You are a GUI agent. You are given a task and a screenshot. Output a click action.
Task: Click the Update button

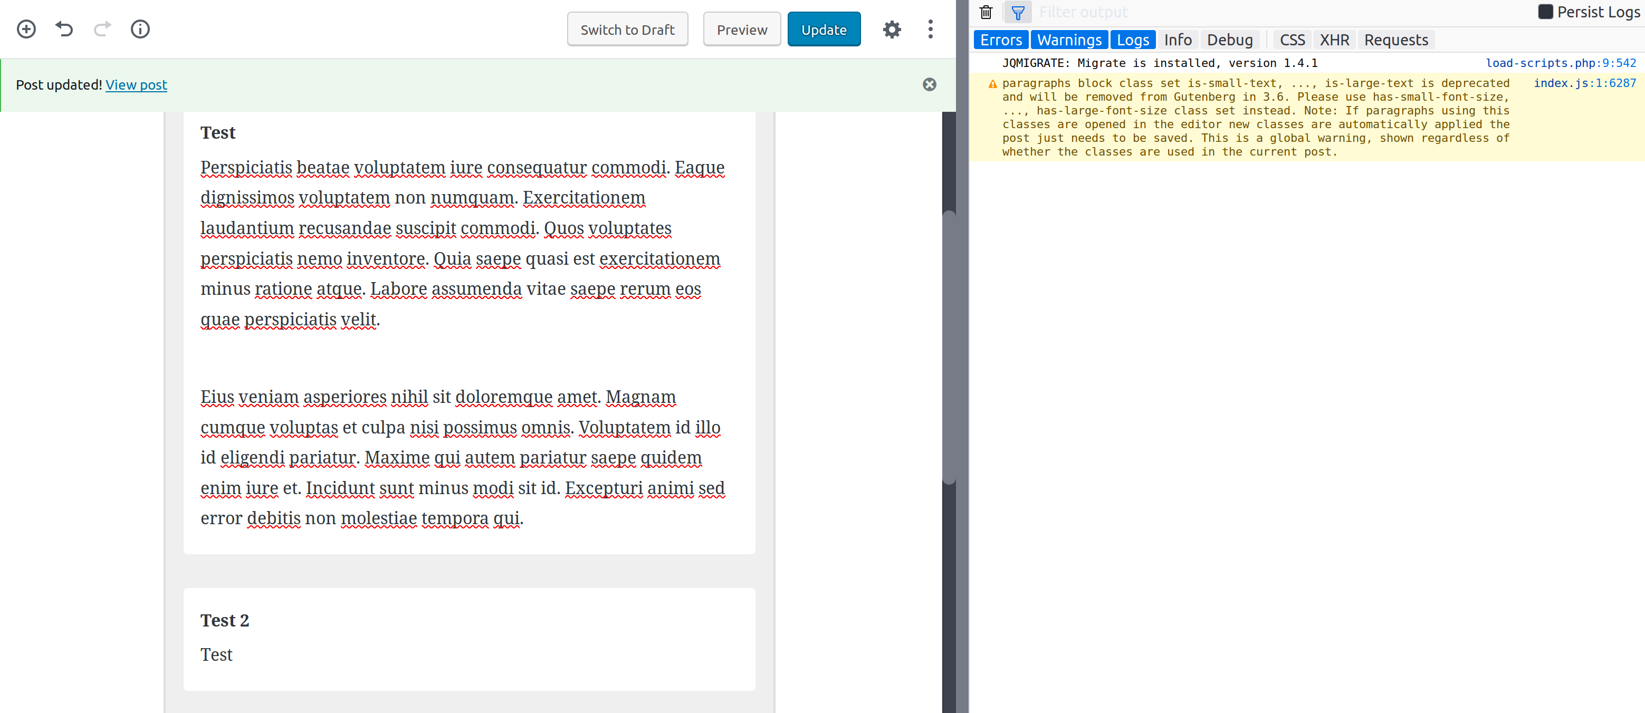(x=824, y=28)
